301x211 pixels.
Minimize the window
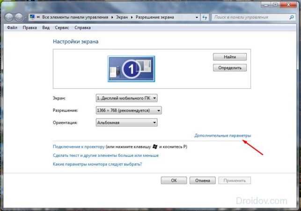266,5
